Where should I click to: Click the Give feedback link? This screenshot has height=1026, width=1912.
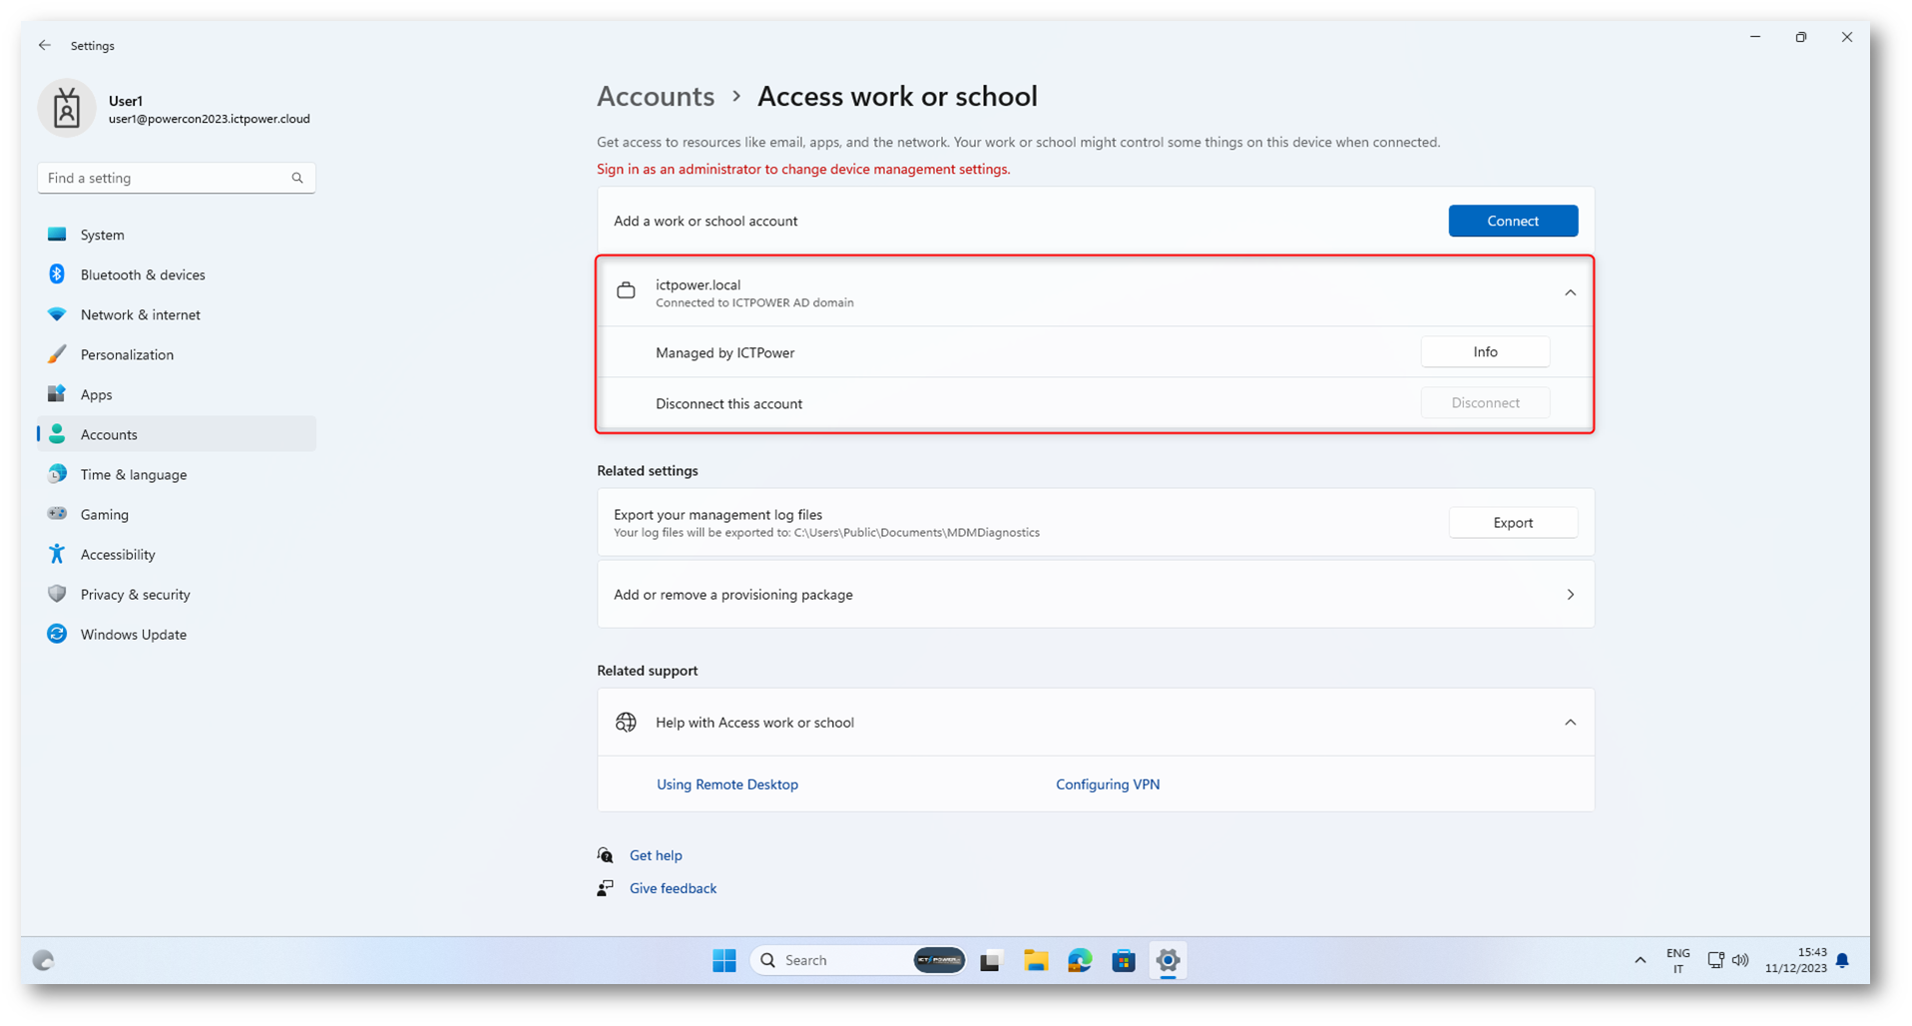click(673, 888)
